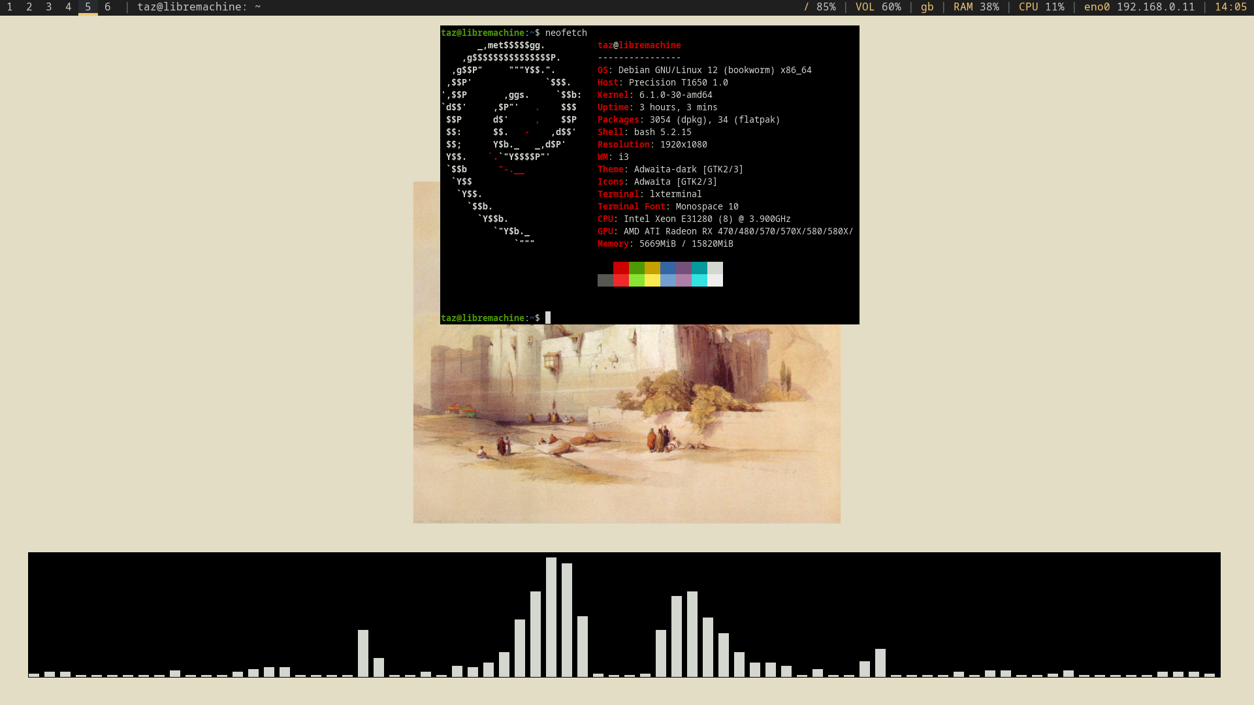
Task: Select active workspace 5
Action: pos(88,7)
